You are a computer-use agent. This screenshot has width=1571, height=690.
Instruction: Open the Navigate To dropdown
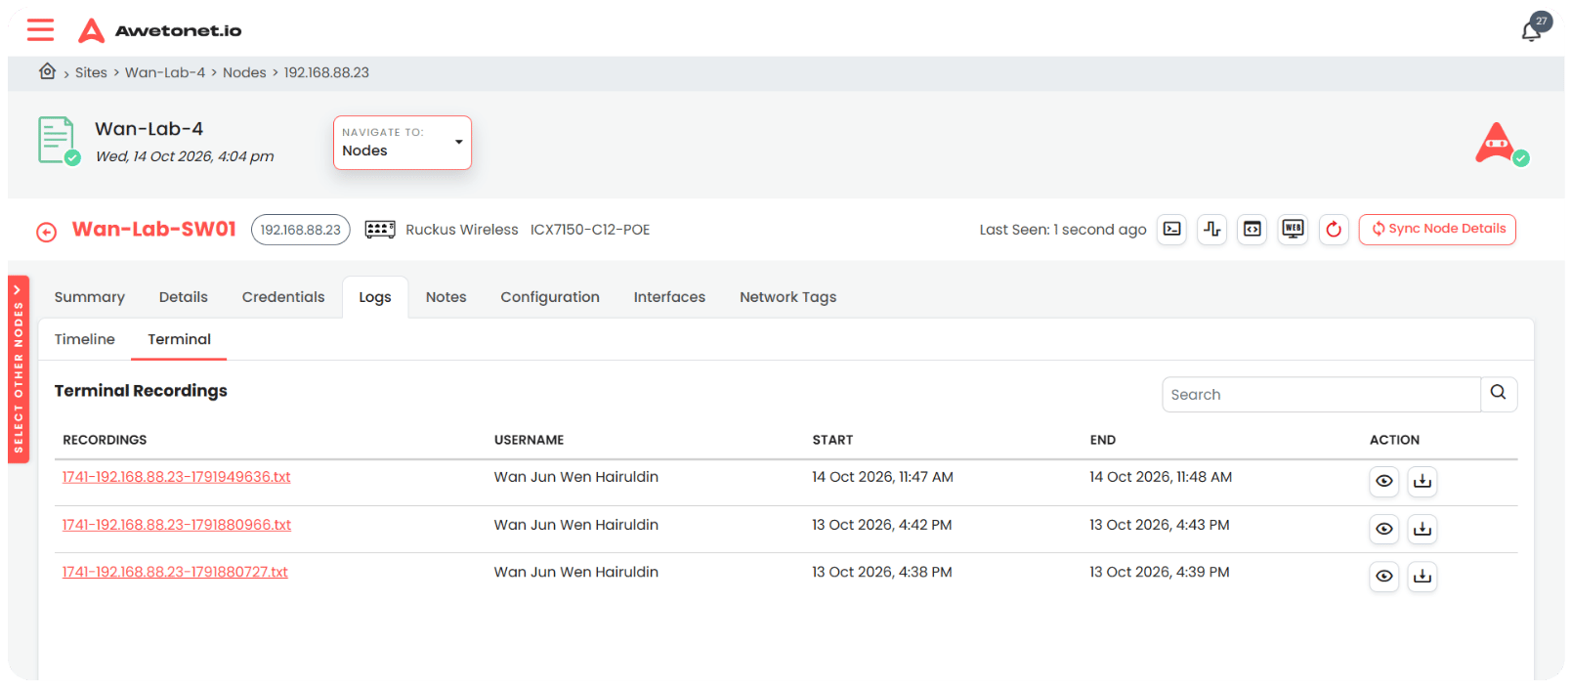pyautogui.click(x=403, y=143)
